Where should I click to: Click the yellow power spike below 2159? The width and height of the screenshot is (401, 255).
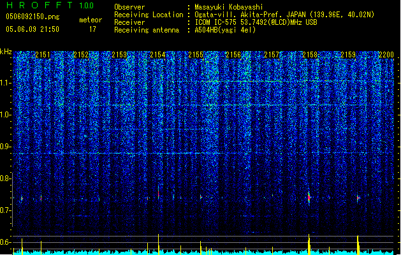358,245
